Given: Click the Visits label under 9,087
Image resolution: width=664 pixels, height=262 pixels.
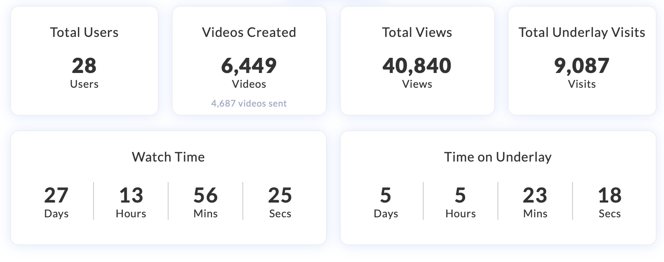Looking at the screenshot, I should (x=582, y=84).
